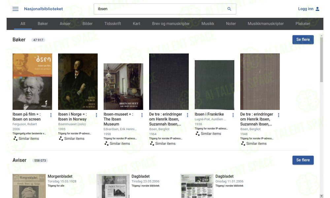Open the Noter tab
The image size is (330, 198).
click(231, 23)
